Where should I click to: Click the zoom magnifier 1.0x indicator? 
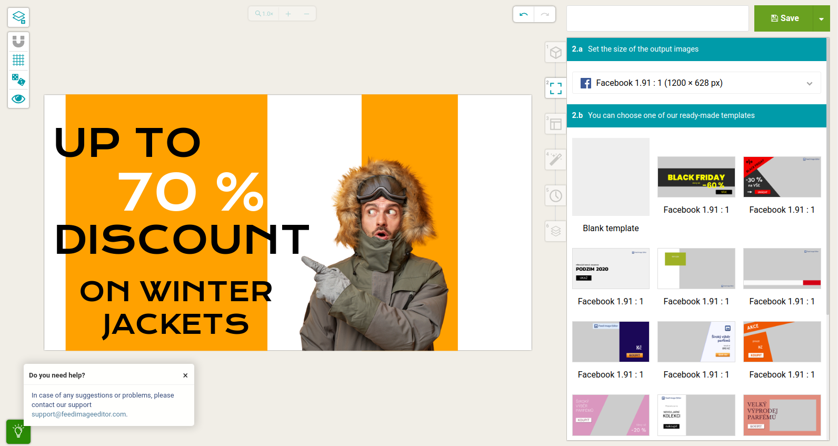pos(264,14)
